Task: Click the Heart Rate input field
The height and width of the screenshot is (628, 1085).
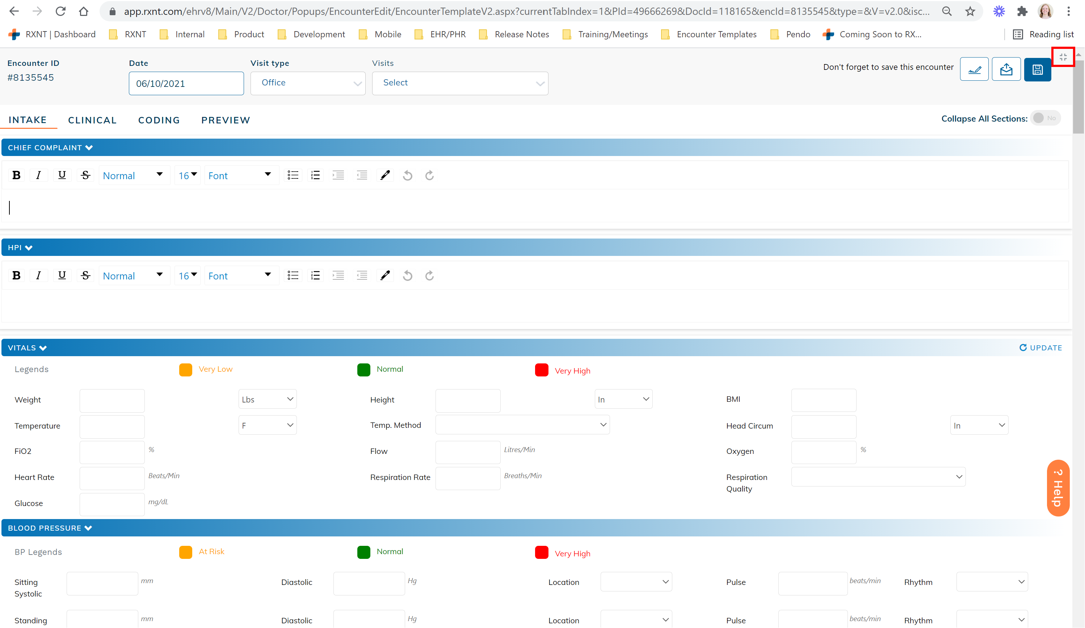Action: click(112, 478)
